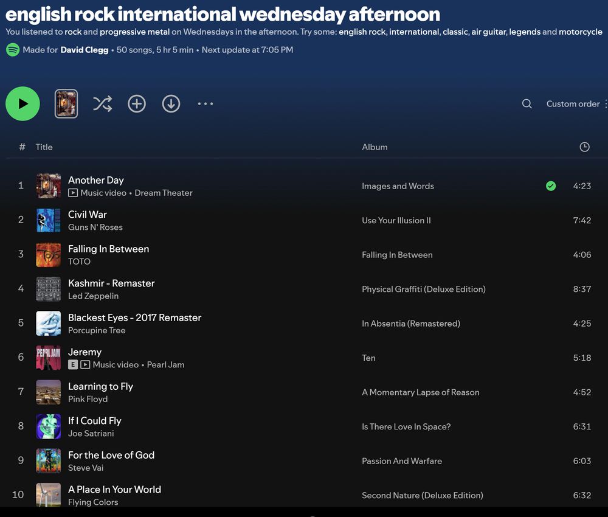Open the Joe Satriani artist page
Image resolution: width=608 pixels, height=517 pixels.
(91, 434)
